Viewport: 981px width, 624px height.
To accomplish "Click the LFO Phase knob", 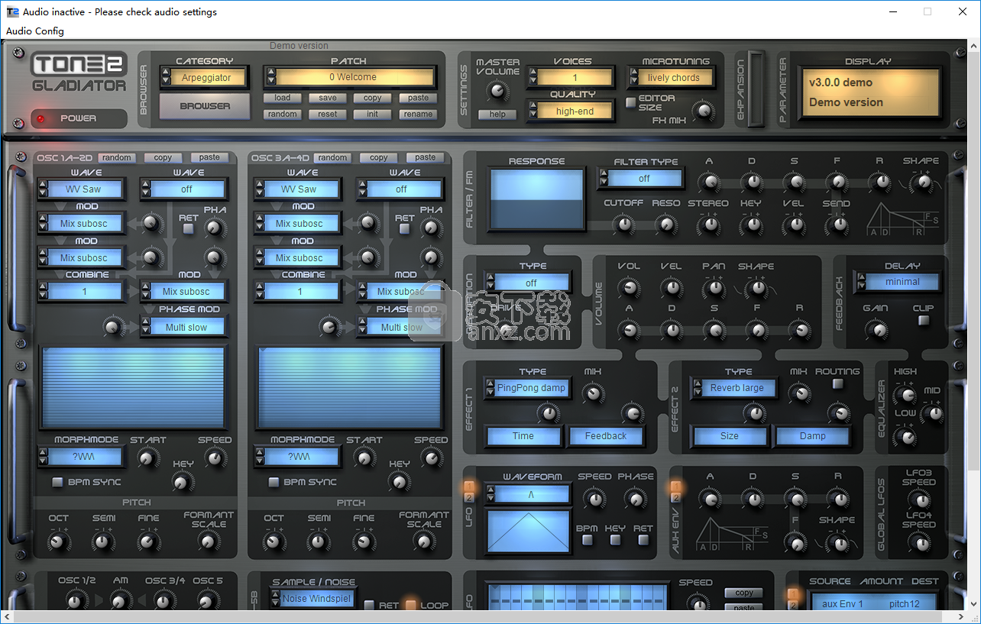I will (634, 500).
